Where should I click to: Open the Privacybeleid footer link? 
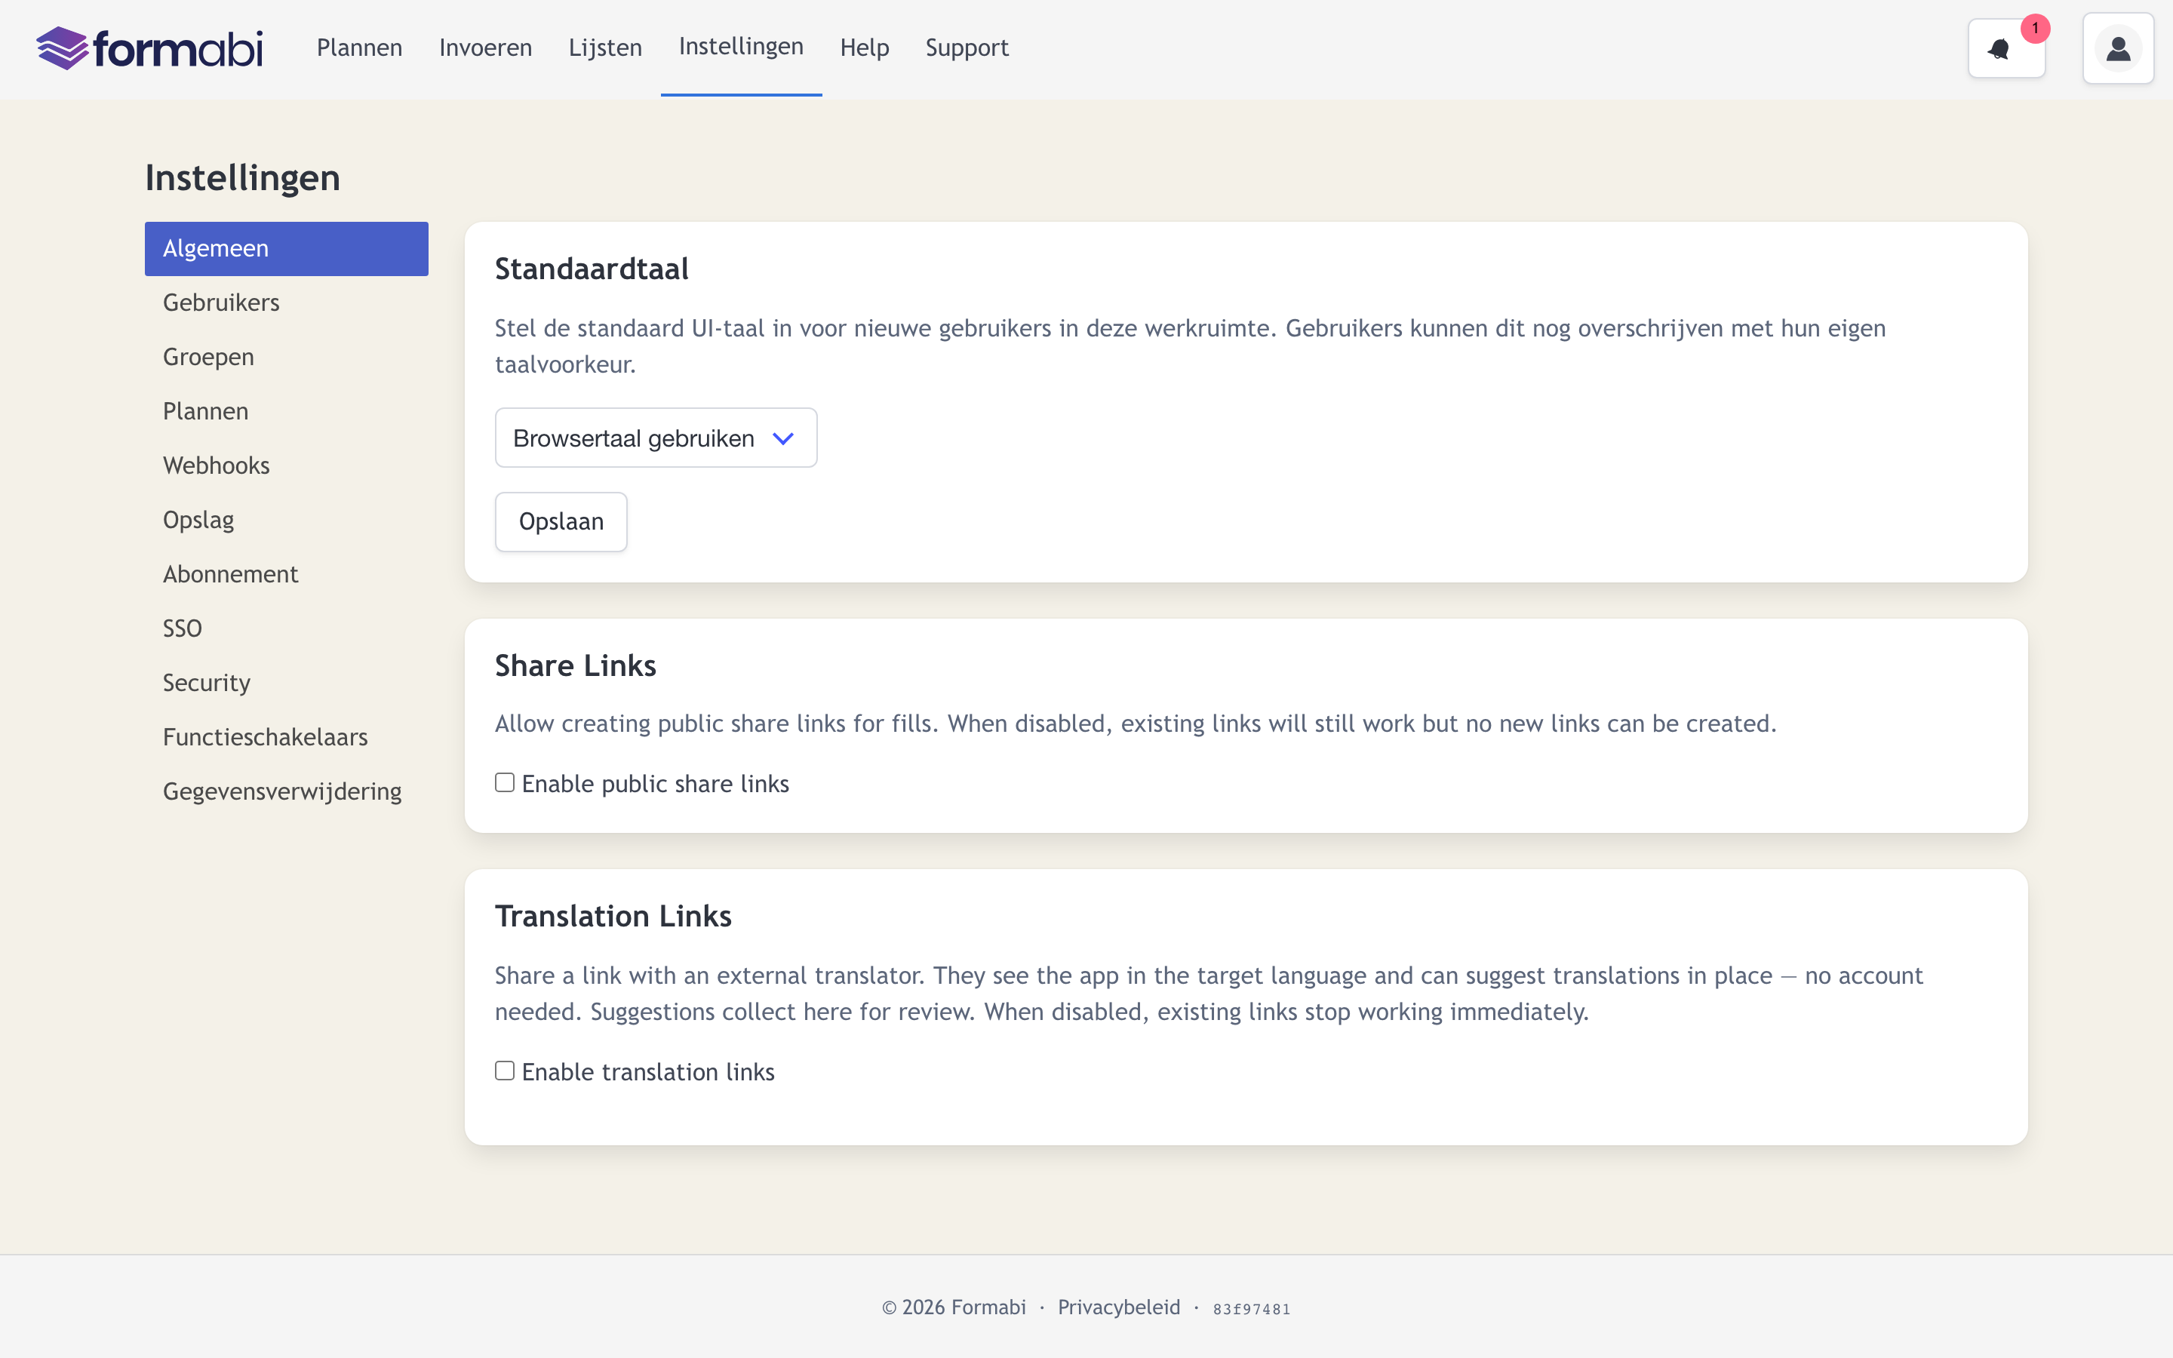(x=1119, y=1307)
